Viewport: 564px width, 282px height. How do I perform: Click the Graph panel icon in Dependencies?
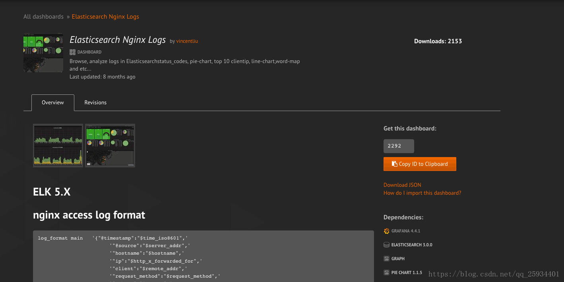[386, 259]
